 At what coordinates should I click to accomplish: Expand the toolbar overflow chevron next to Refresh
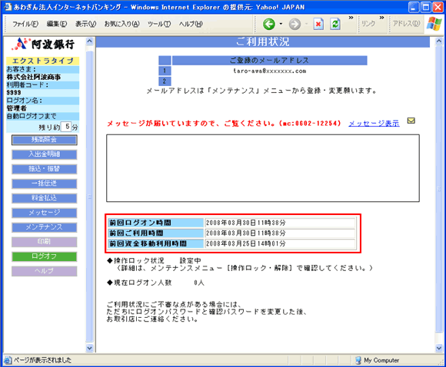(351, 18)
